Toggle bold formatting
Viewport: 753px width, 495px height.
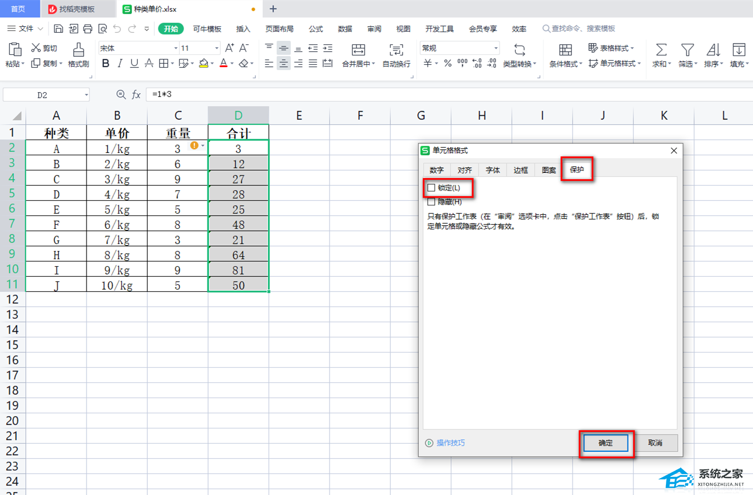click(x=106, y=64)
